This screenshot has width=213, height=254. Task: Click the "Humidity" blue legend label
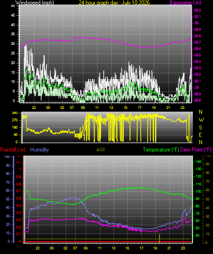[39, 150]
